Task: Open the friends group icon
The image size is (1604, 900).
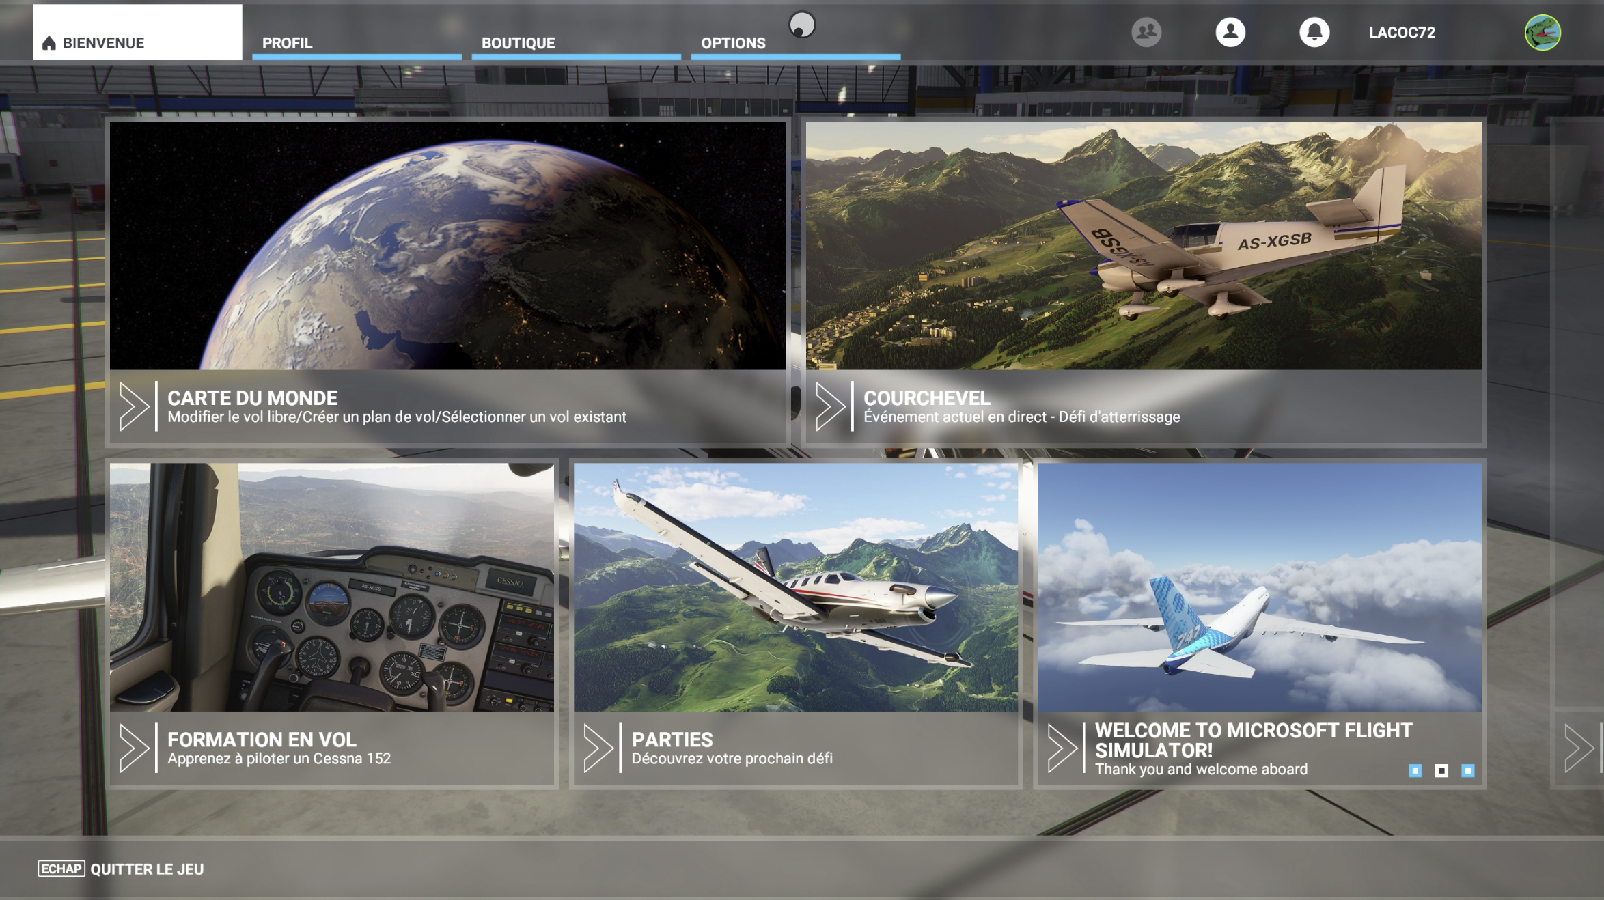Action: click(x=1146, y=32)
